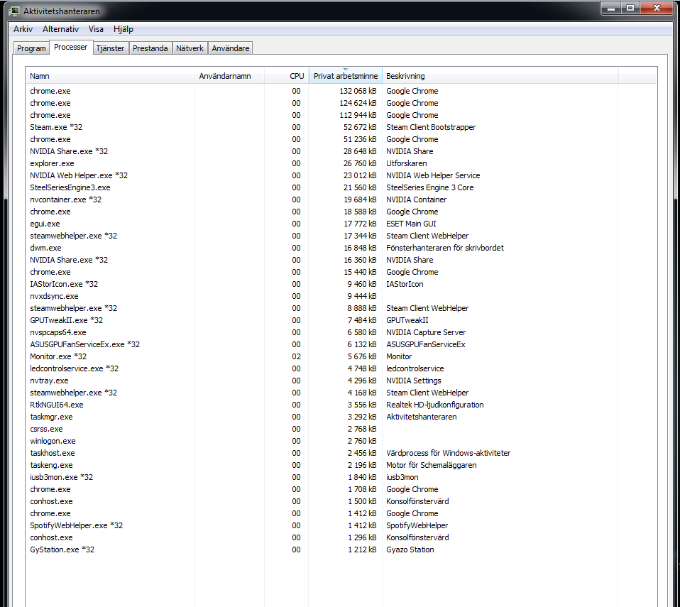Click Monitor.exe CPU value 02
Image resolution: width=680 pixels, height=607 pixels.
(296, 356)
